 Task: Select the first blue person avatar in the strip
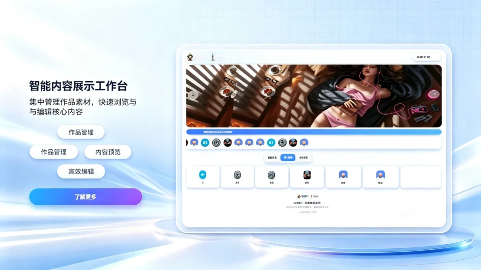click(x=194, y=142)
